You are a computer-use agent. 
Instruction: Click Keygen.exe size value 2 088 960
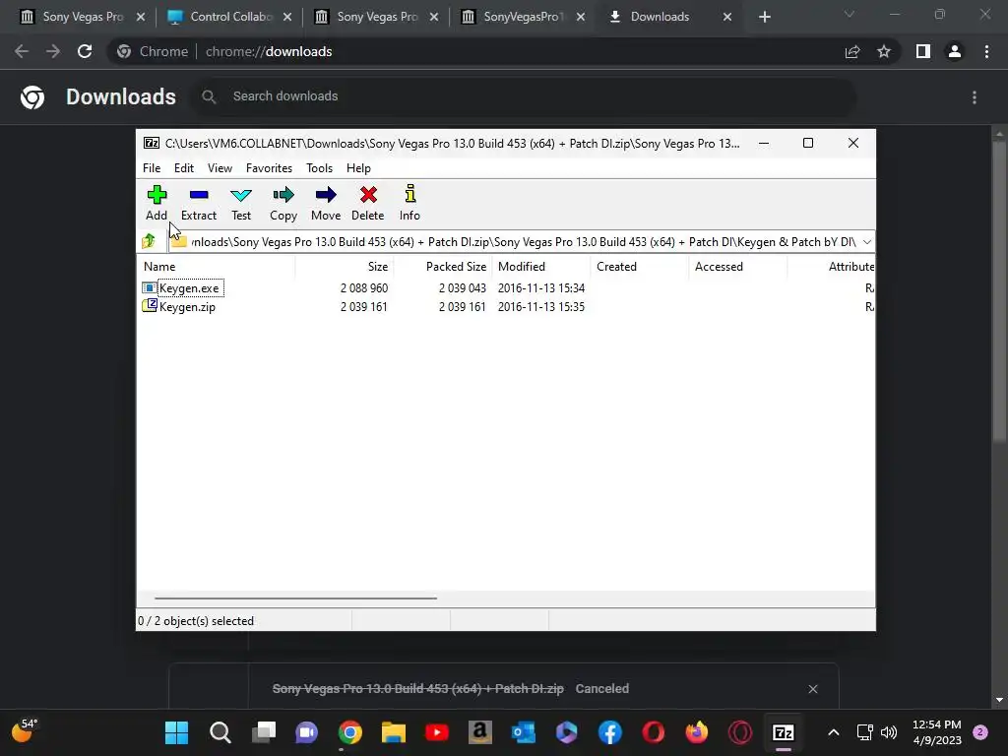pos(364,288)
